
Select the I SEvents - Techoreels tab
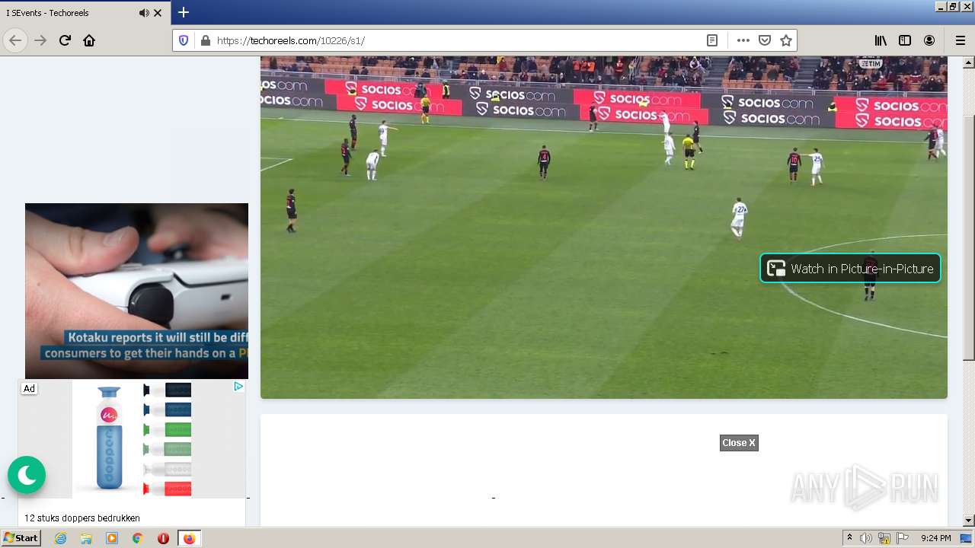point(85,13)
